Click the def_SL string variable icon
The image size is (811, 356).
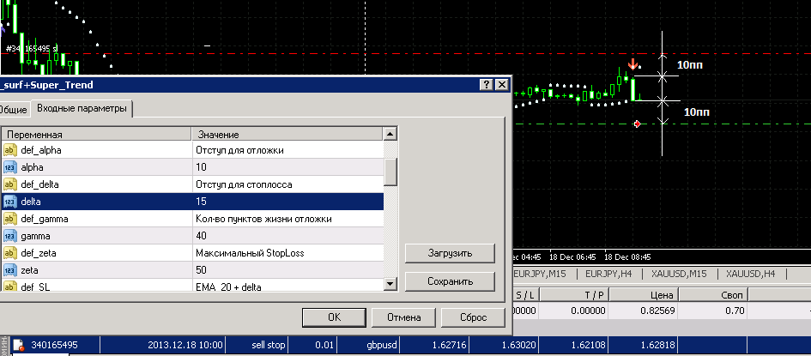(9, 286)
